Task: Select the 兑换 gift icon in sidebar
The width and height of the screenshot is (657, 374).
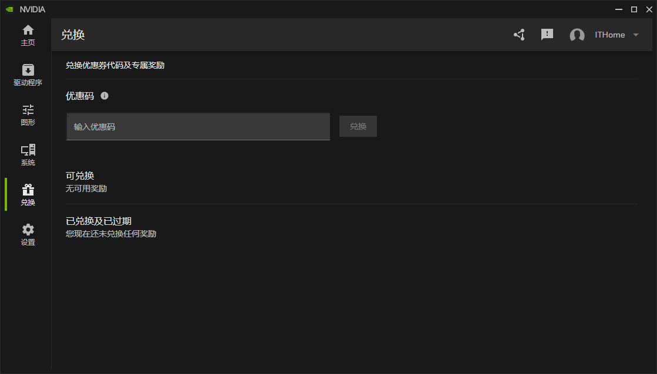Action: [x=28, y=194]
